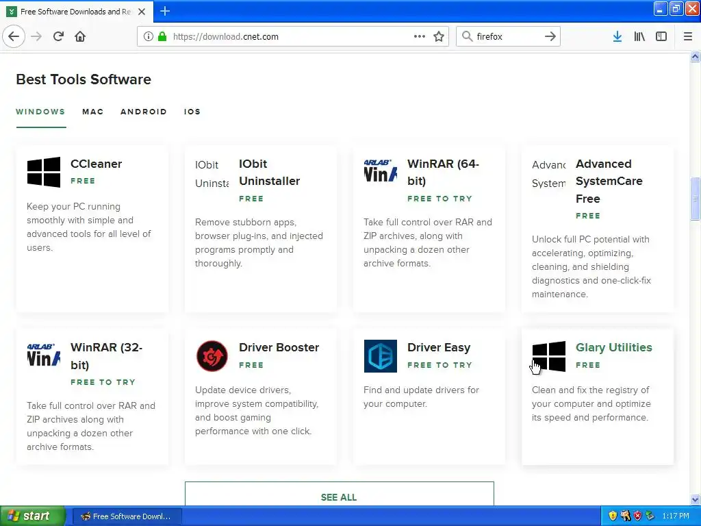Click the Glary Utilities logo icon
The width and height of the screenshot is (701, 526).
coord(548,355)
